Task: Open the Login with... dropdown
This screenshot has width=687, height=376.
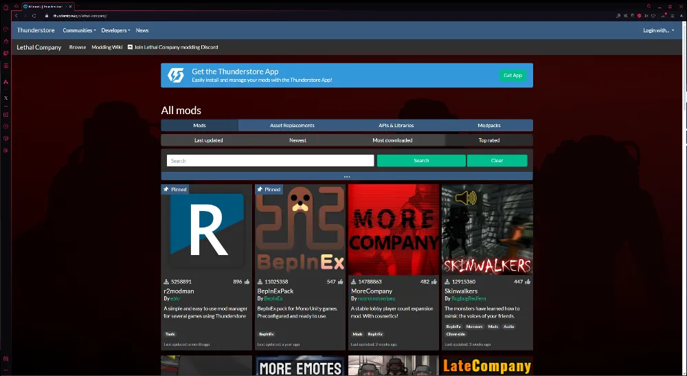Action: coord(659,30)
